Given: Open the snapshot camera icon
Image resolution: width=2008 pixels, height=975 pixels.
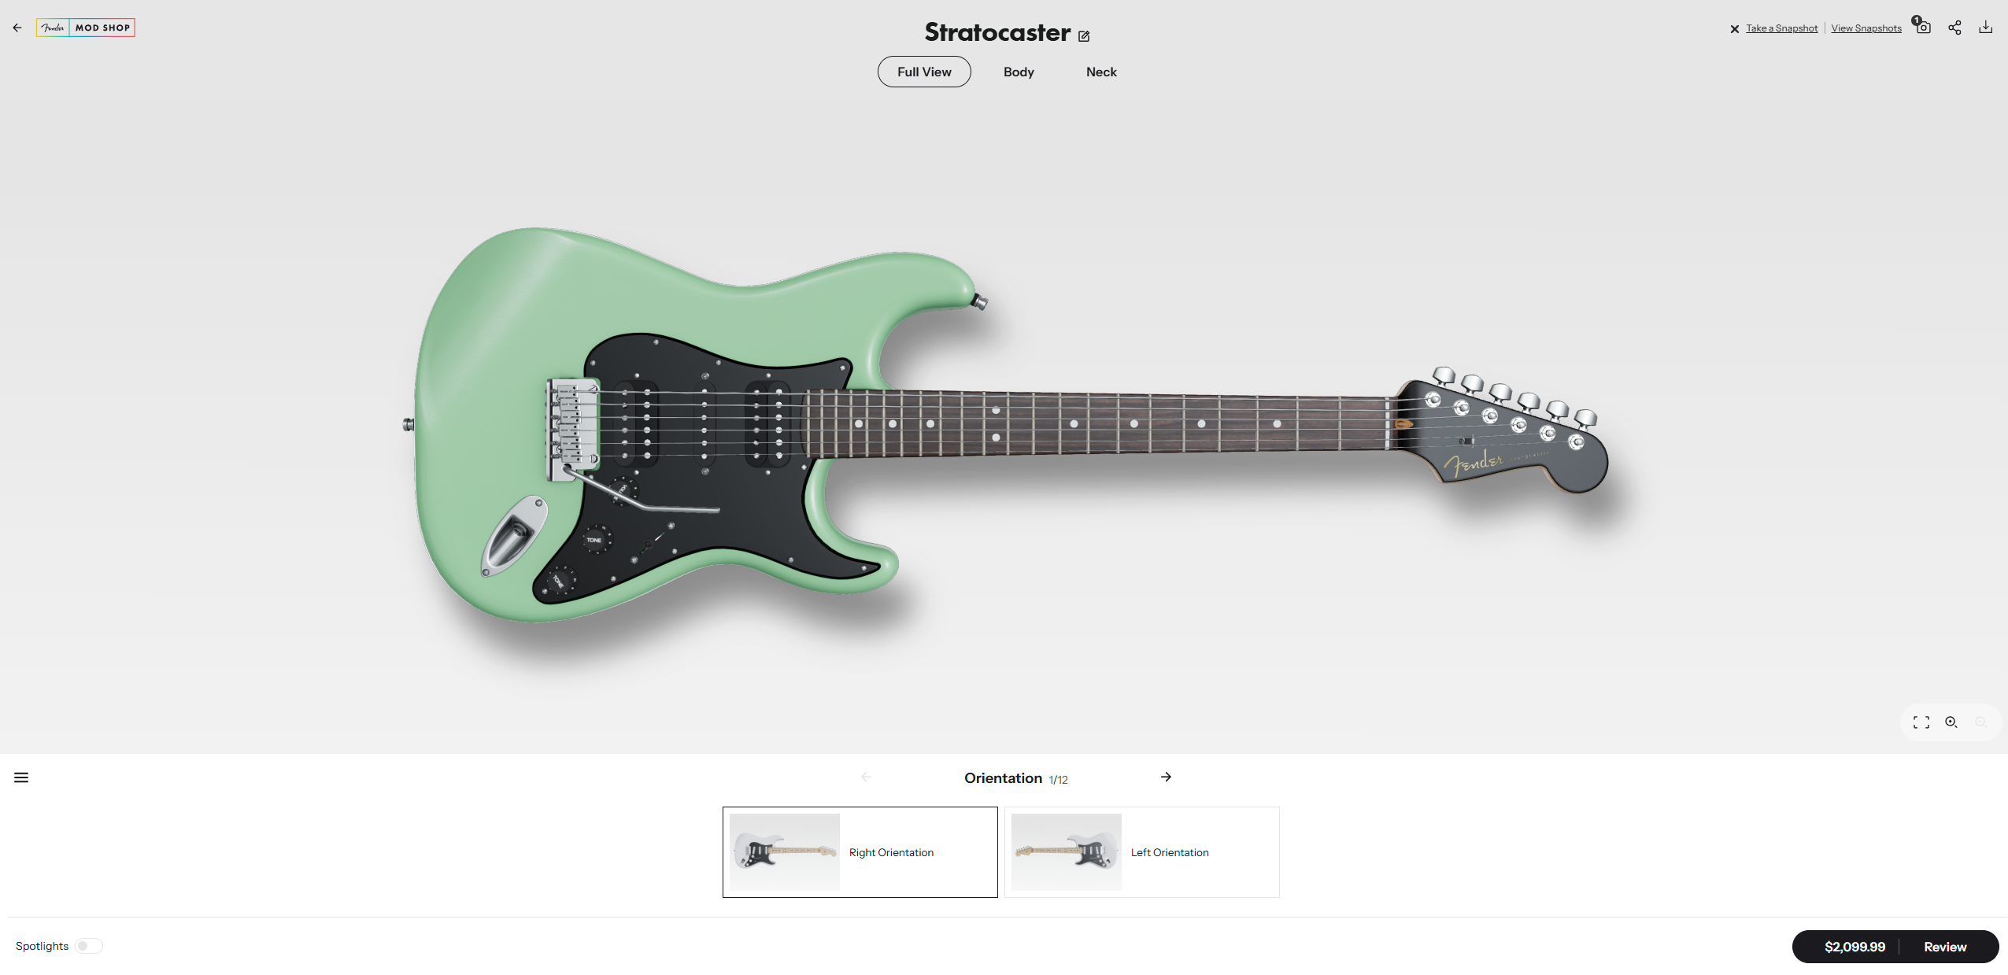Looking at the screenshot, I should pos(1923,28).
